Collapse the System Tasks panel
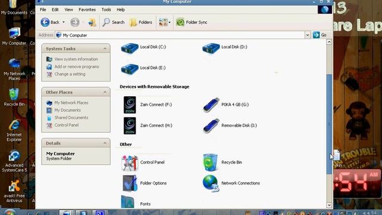 point(105,49)
